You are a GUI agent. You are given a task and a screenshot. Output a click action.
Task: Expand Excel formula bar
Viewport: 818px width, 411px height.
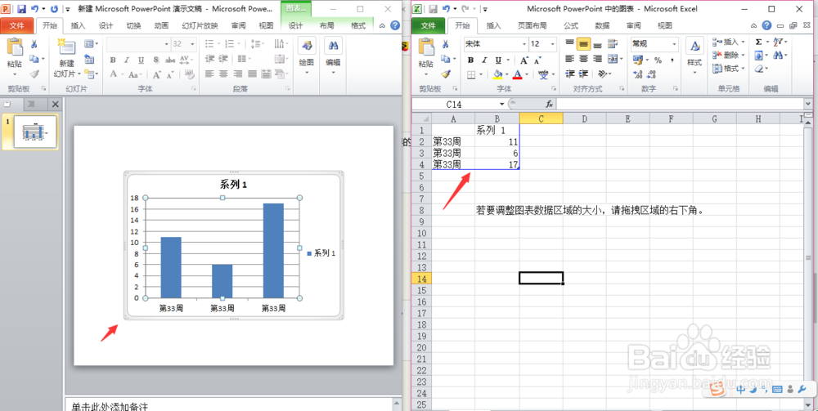tap(808, 105)
